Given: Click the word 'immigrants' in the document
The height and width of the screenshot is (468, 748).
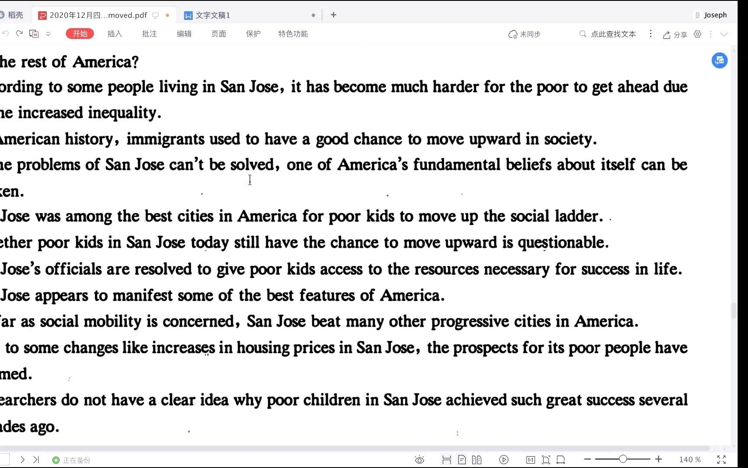Looking at the screenshot, I should [165, 139].
